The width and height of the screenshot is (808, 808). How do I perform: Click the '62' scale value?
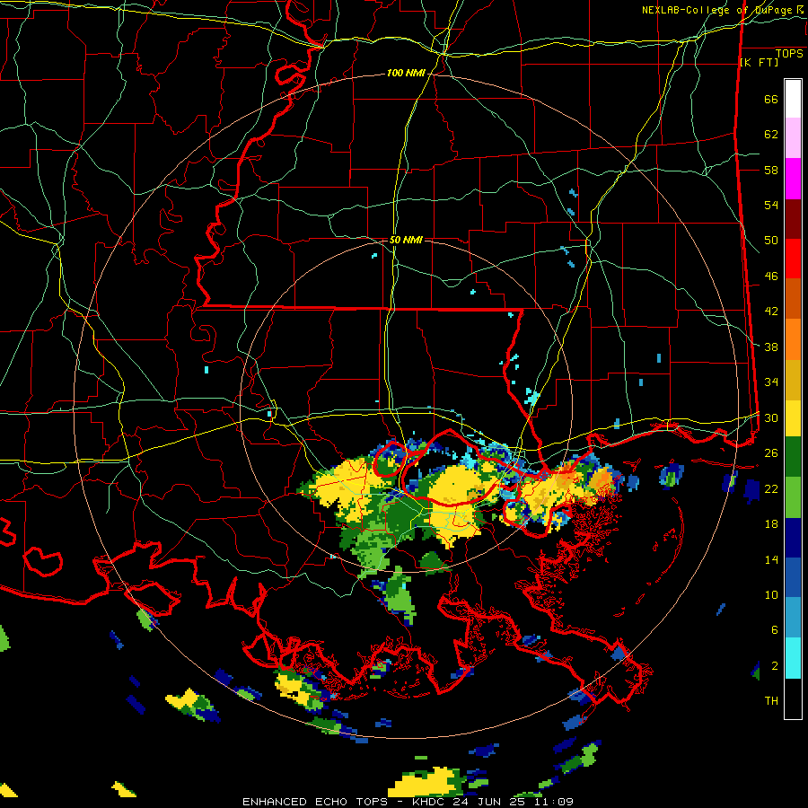tap(771, 135)
